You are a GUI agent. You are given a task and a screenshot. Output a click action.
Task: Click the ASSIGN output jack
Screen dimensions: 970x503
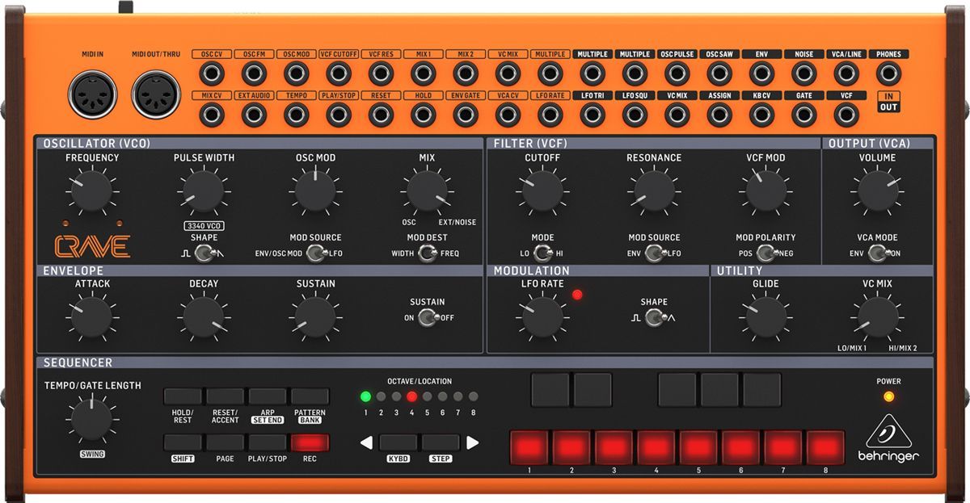click(x=719, y=115)
